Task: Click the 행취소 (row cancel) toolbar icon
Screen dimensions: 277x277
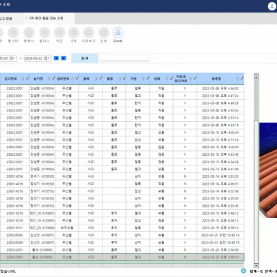Action: pyautogui.click(x=44, y=33)
